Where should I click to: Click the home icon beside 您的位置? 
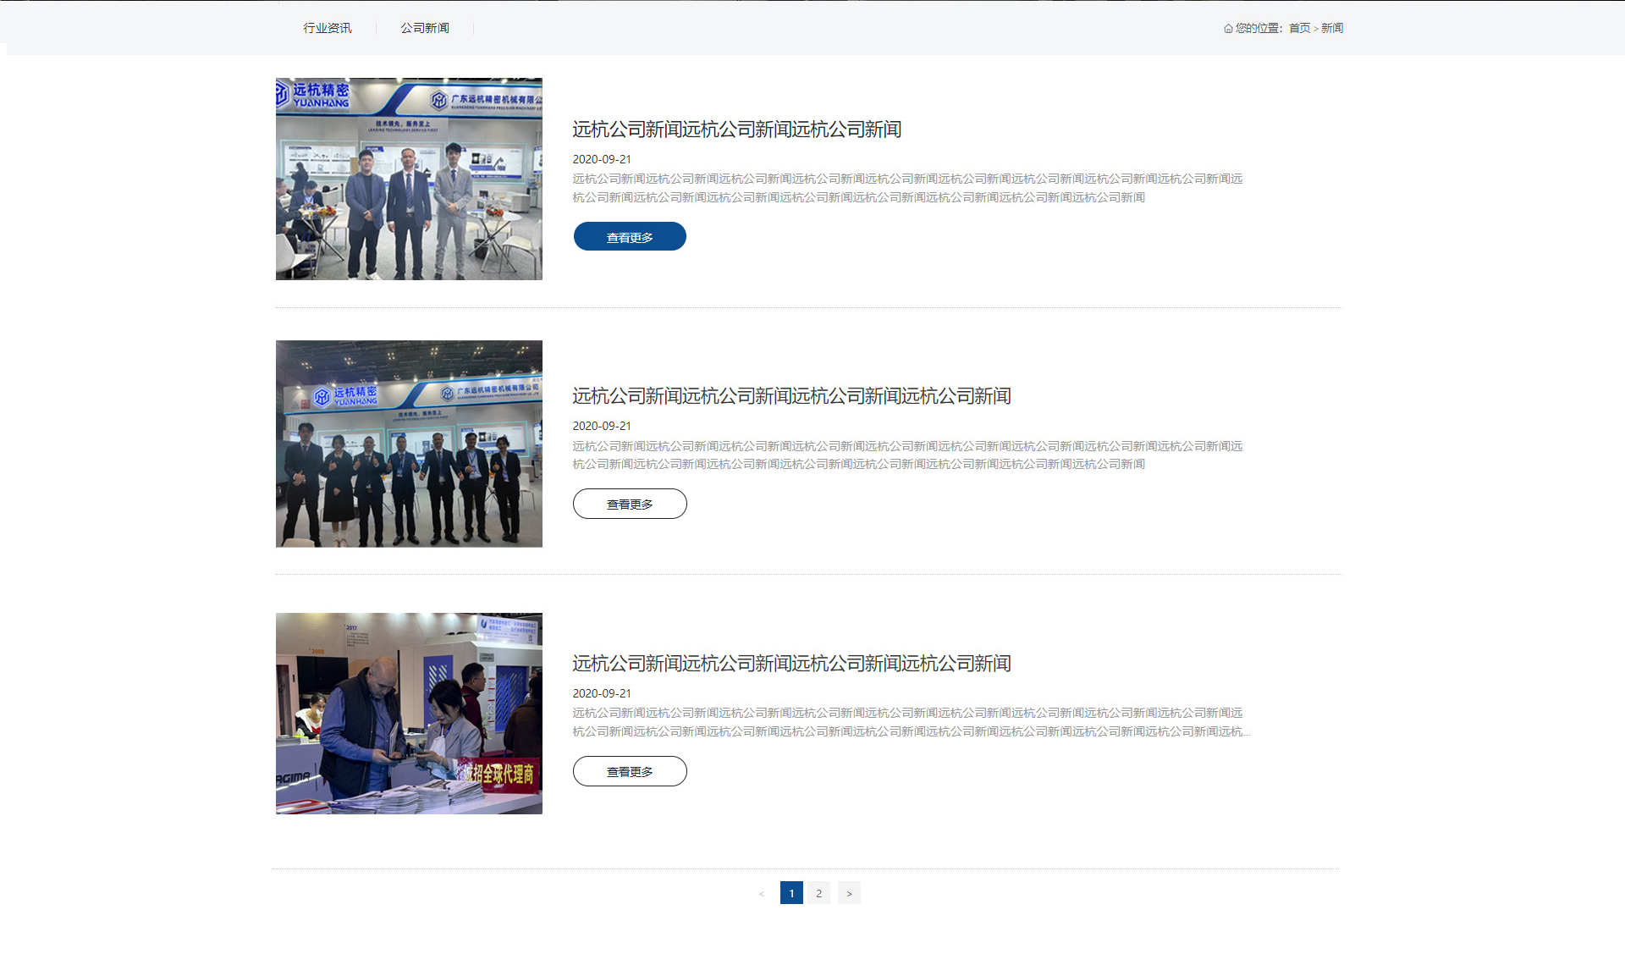[1228, 29]
